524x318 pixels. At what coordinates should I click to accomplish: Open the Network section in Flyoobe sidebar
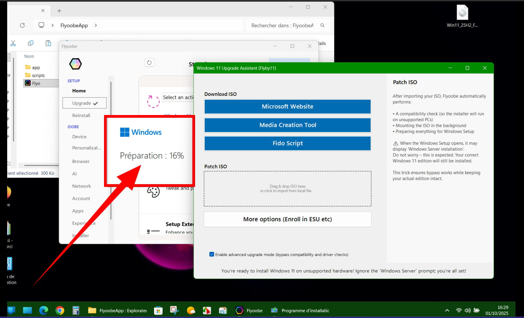[81, 186]
